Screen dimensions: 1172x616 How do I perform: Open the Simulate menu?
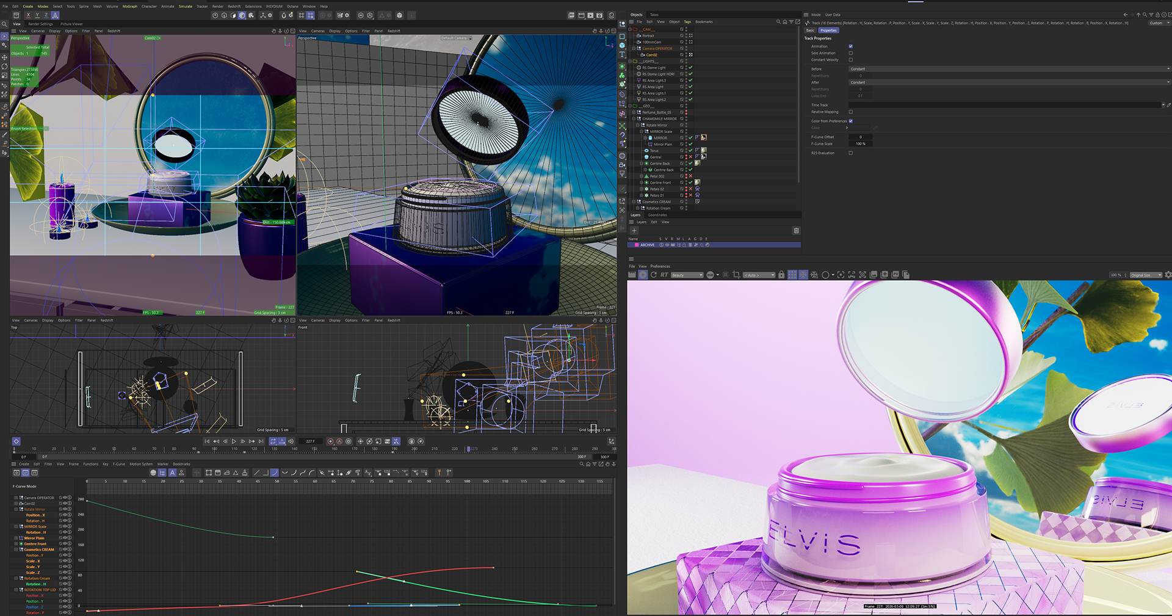tap(186, 7)
